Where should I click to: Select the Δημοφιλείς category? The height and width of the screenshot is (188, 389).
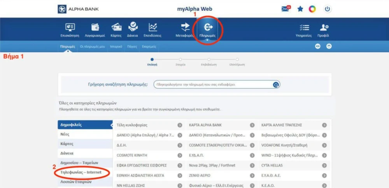tap(85, 125)
